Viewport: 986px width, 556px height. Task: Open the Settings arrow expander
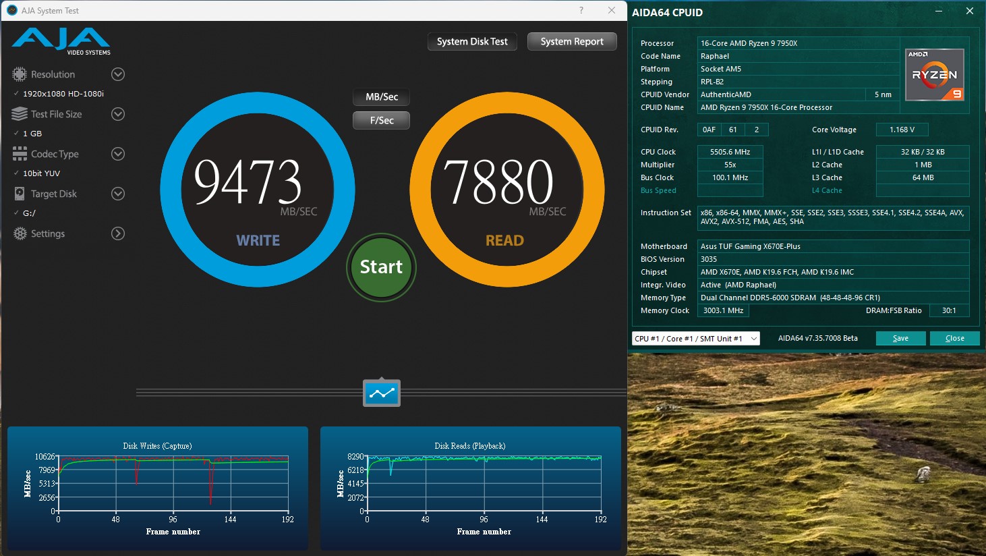click(x=118, y=233)
